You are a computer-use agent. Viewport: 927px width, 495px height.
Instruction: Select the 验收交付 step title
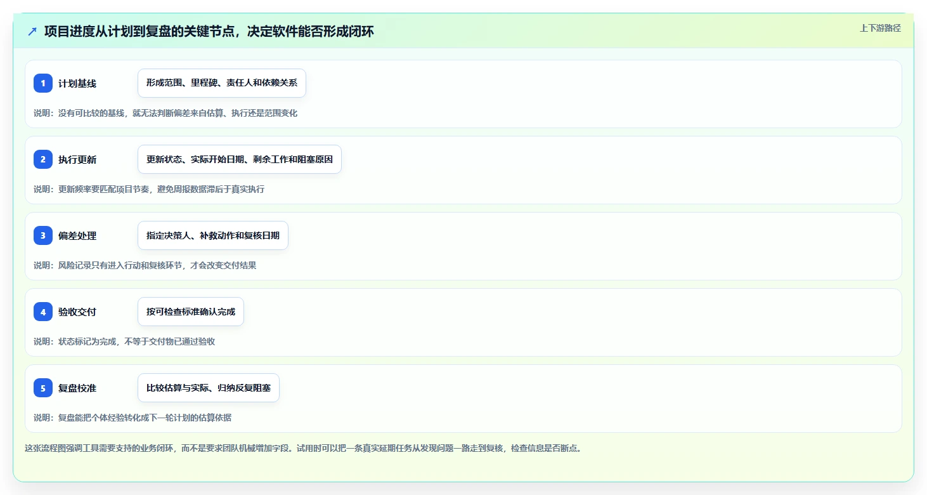[x=77, y=312]
